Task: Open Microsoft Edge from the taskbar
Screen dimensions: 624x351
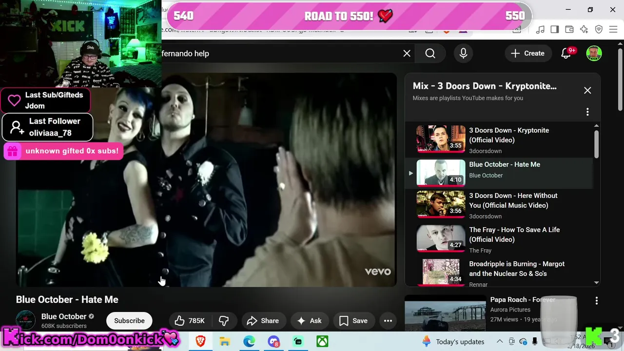Action: (249, 342)
